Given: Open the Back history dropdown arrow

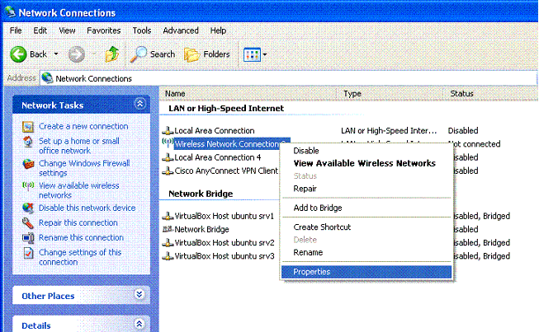Looking at the screenshot, I should (x=56, y=54).
